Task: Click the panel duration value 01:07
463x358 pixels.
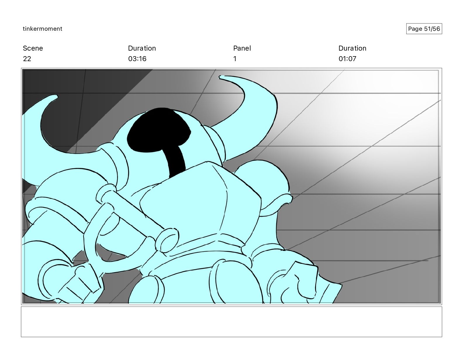Action: coord(347,59)
